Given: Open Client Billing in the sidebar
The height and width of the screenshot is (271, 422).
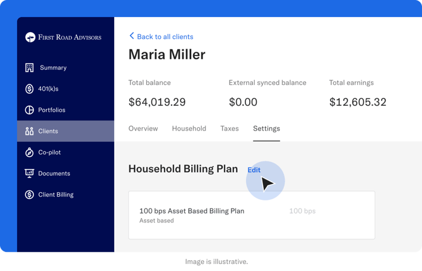Looking at the screenshot, I should coord(66,195).
